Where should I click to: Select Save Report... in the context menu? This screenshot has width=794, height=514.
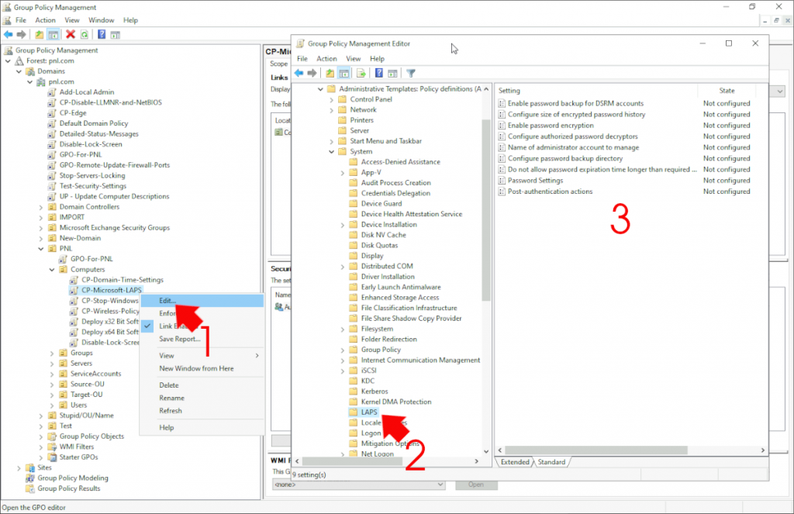pyautogui.click(x=180, y=339)
